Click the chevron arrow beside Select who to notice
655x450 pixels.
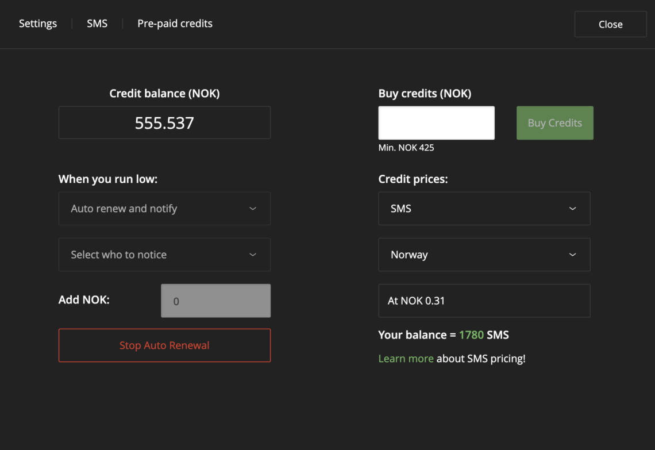253,255
